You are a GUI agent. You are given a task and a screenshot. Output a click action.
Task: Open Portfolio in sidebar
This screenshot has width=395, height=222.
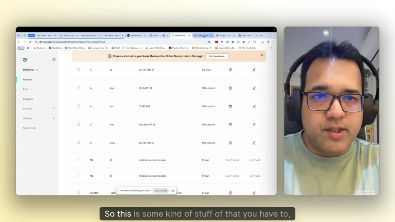point(28,79)
